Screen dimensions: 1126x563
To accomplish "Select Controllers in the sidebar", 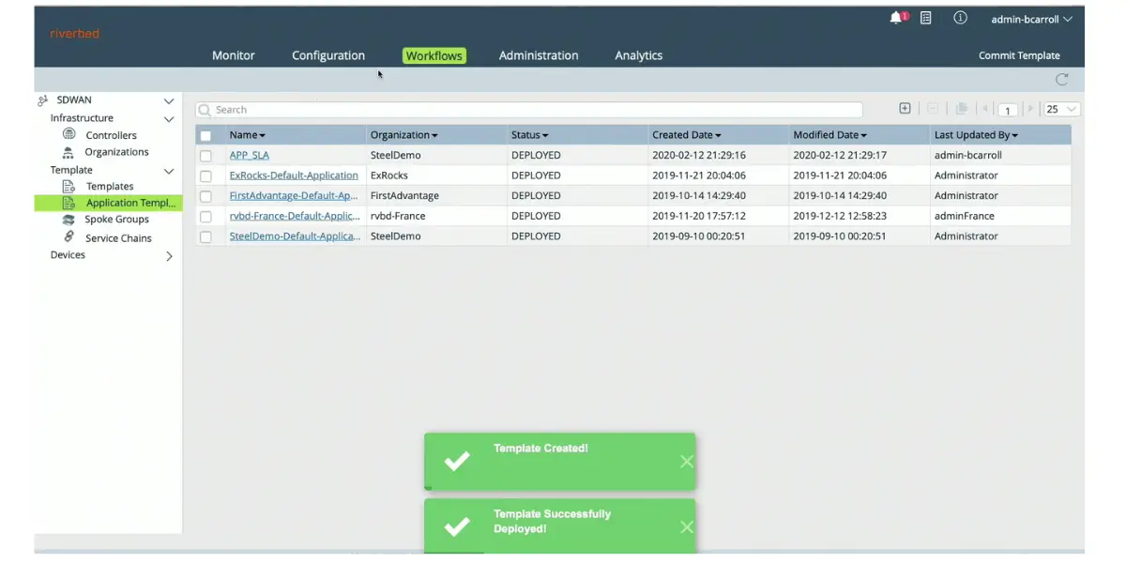I will (112, 135).
